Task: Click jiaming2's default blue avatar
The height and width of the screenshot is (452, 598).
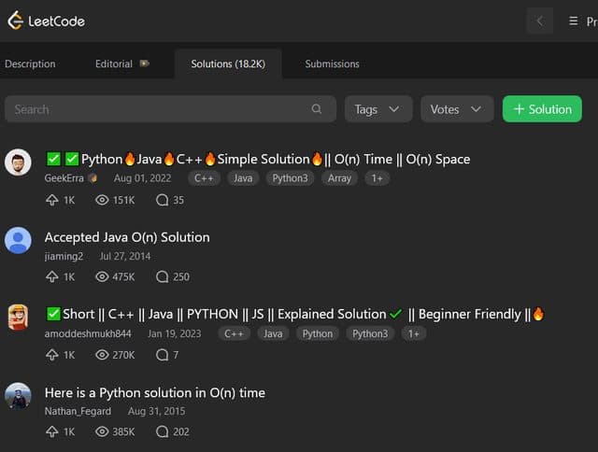Action: [x=18, y=240]
